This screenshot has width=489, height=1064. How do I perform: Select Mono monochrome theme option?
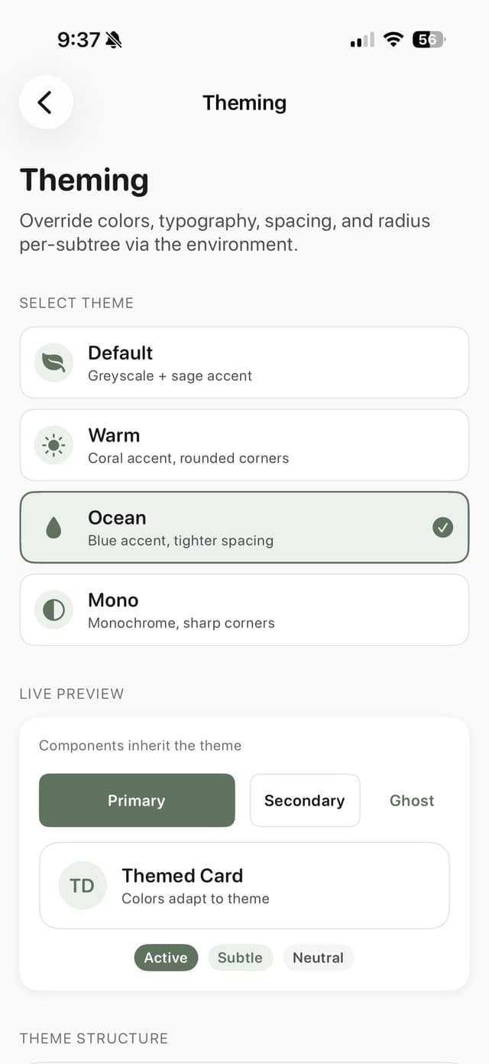coord(244,610)
